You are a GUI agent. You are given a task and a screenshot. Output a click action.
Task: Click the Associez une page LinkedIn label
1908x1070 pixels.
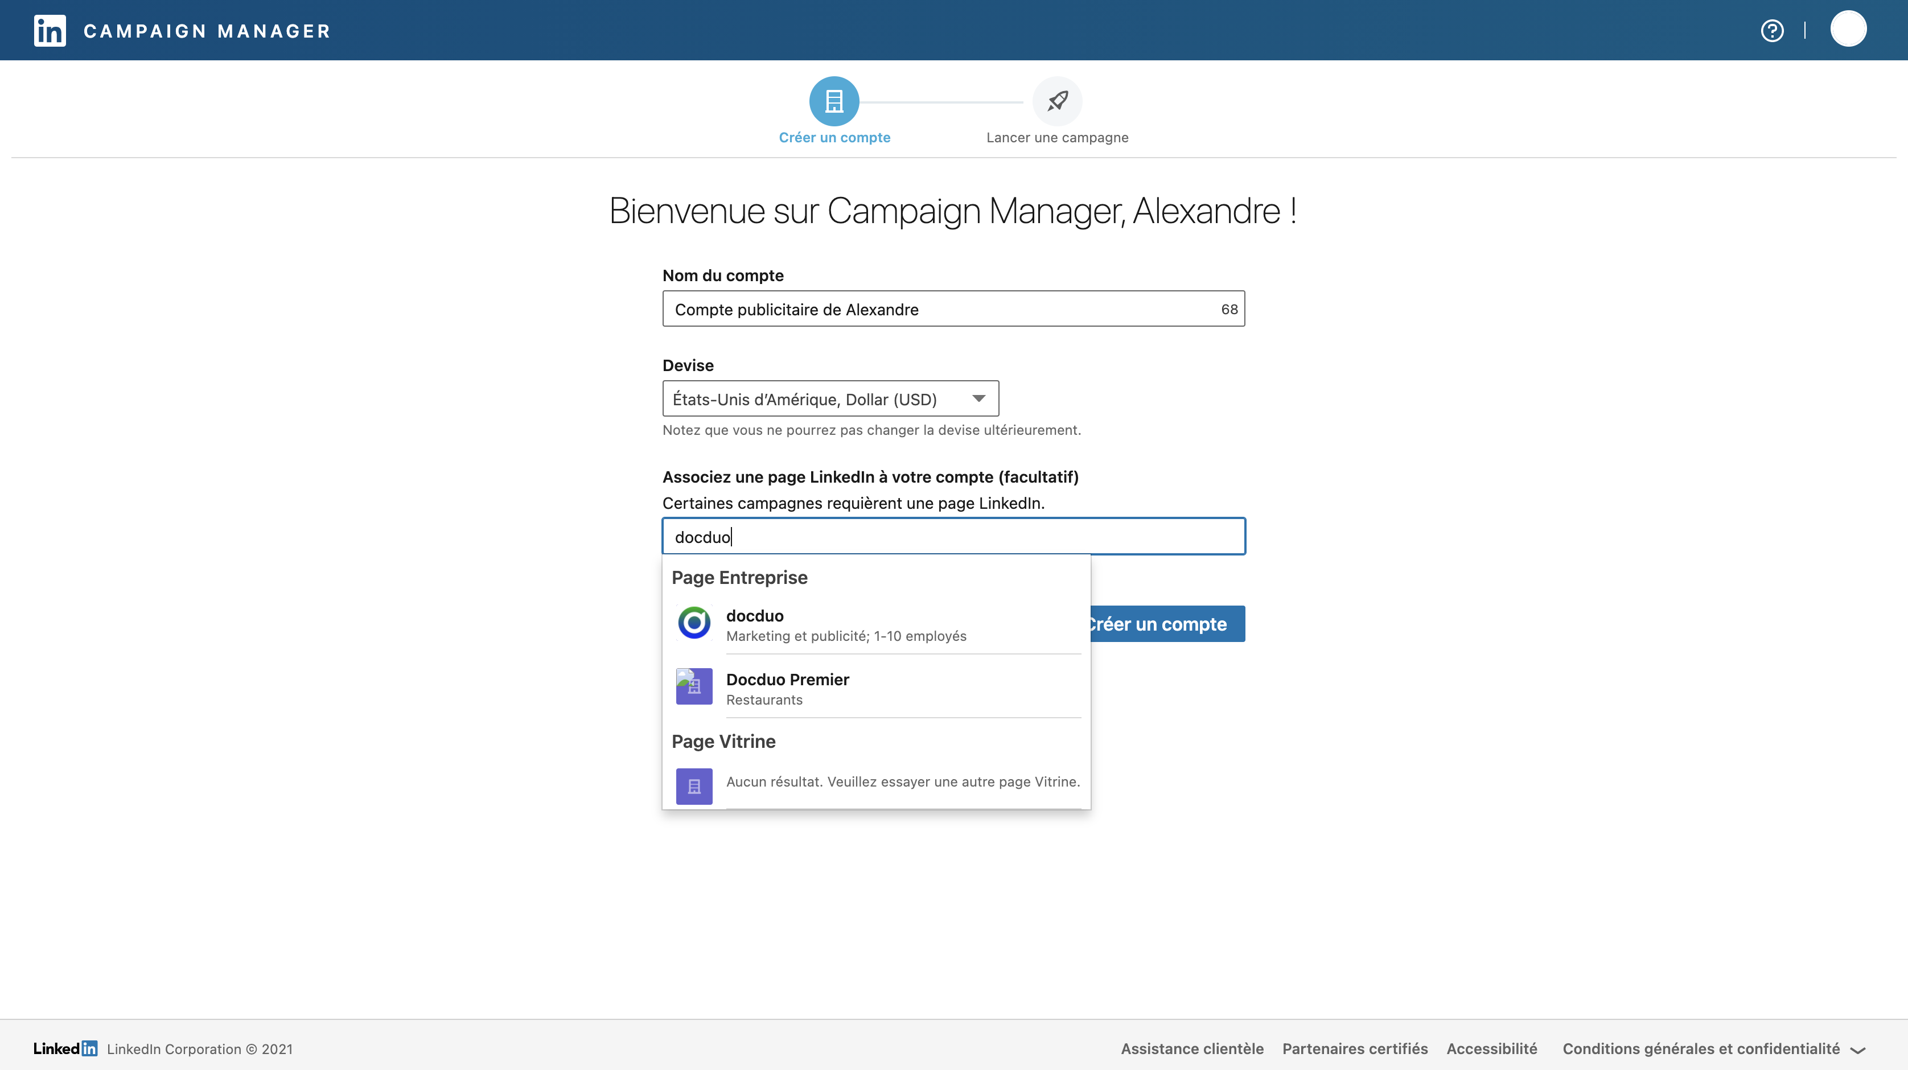pos(870,477)
